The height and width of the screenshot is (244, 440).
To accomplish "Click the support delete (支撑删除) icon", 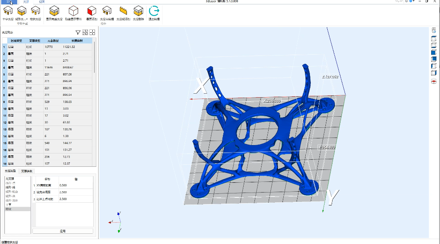I will [139, 12].
